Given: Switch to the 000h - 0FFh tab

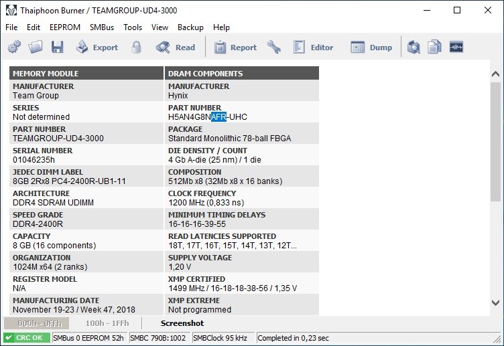Looking at the screenshot, I should point(36,323).
